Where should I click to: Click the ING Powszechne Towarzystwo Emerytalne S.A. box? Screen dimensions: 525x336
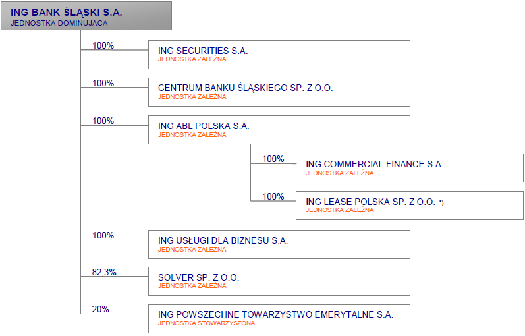[279, 319]
